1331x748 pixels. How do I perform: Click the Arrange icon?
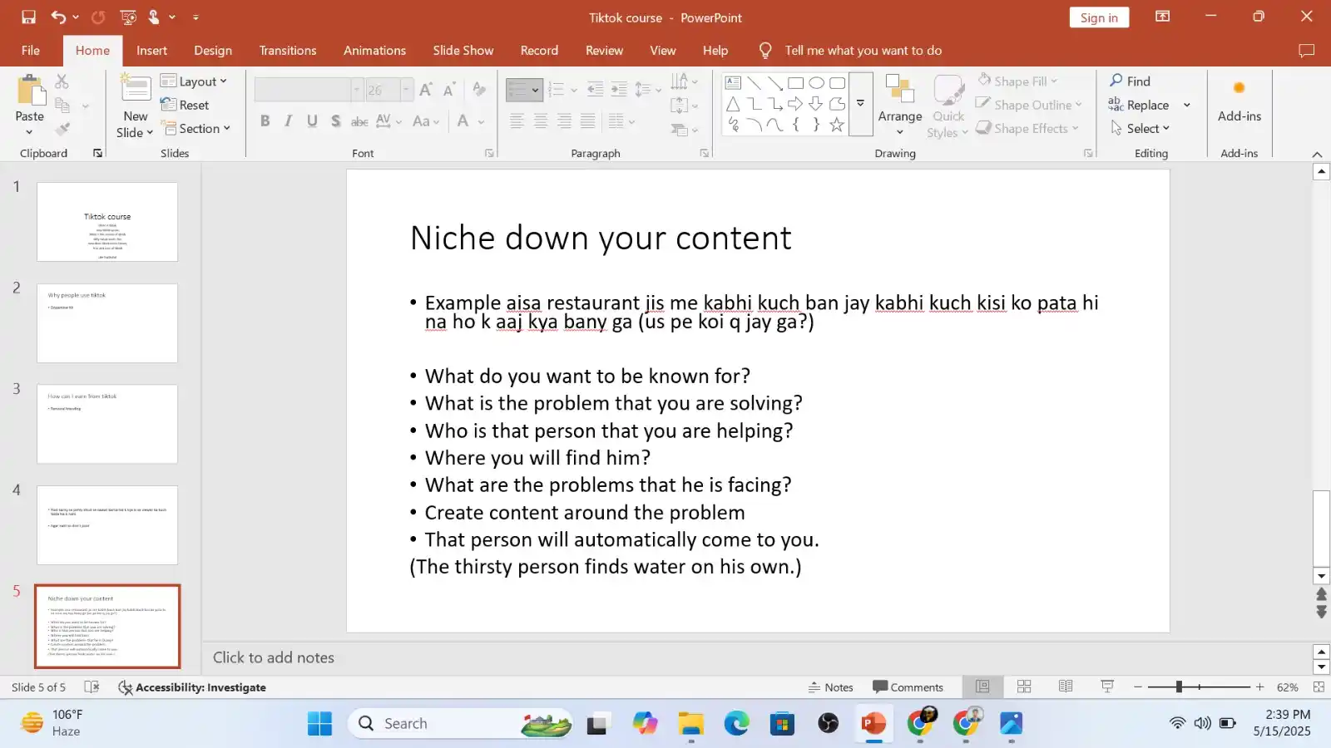[x=900, y=90]
